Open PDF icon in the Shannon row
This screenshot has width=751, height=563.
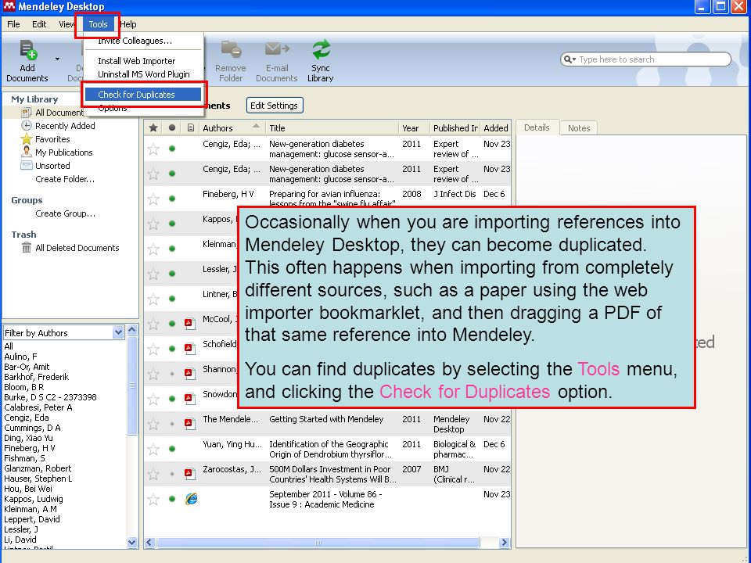(x=190, y=374)
